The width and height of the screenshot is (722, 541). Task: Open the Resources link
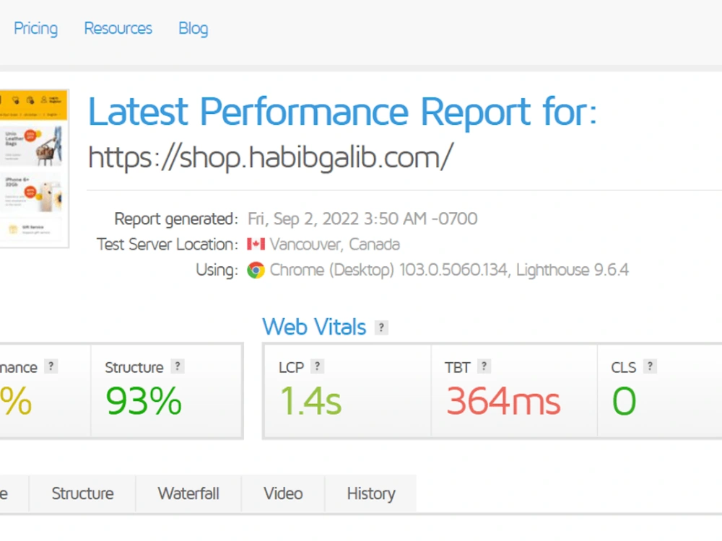coord(118,29)
